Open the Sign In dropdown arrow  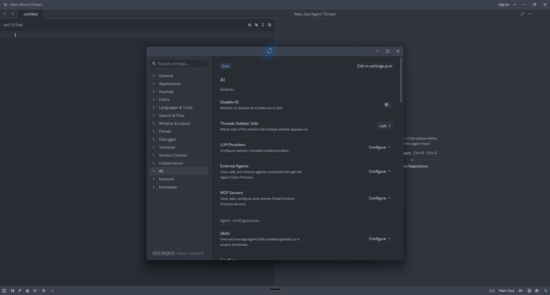click(x=515, y=5)
